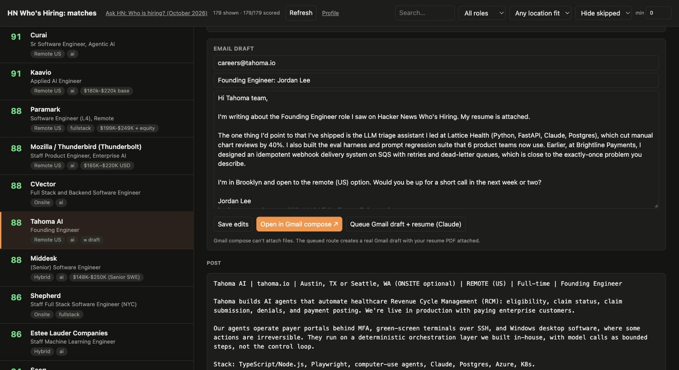Open the CVector job match
The image size is (679, 370).
pyautogui.click(x=97, y=193)
